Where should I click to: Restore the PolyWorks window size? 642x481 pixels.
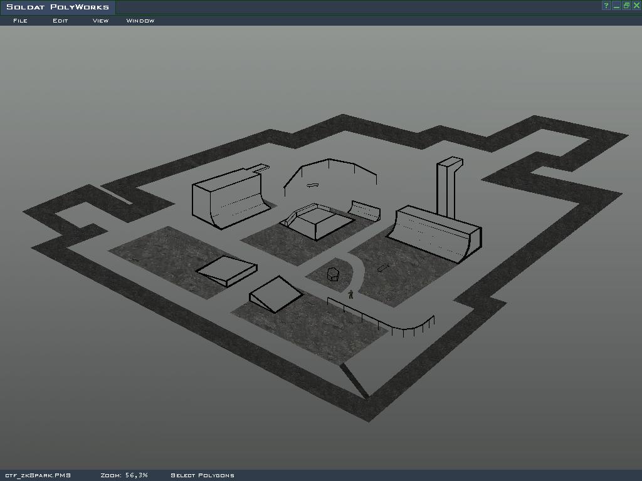(x=626, y=6)
